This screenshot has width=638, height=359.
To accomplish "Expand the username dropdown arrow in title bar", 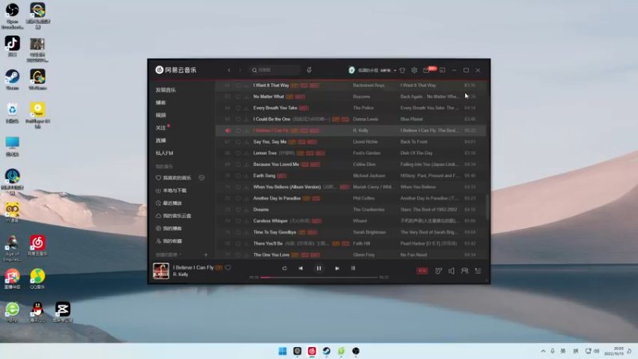I will 395,70.
